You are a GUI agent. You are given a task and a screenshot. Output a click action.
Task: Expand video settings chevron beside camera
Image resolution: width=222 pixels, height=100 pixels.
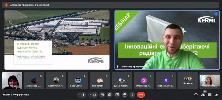(90, 95)
